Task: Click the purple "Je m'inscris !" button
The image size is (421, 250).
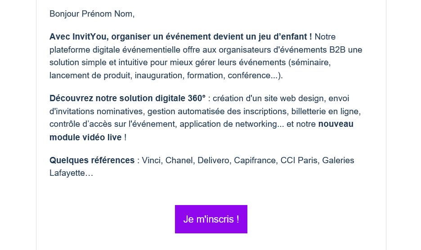Action: pyautogui.click(x=211, y=219)
